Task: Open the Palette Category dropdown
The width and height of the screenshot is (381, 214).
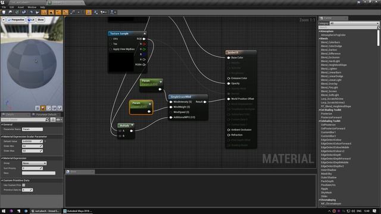Action: (354, 23)
